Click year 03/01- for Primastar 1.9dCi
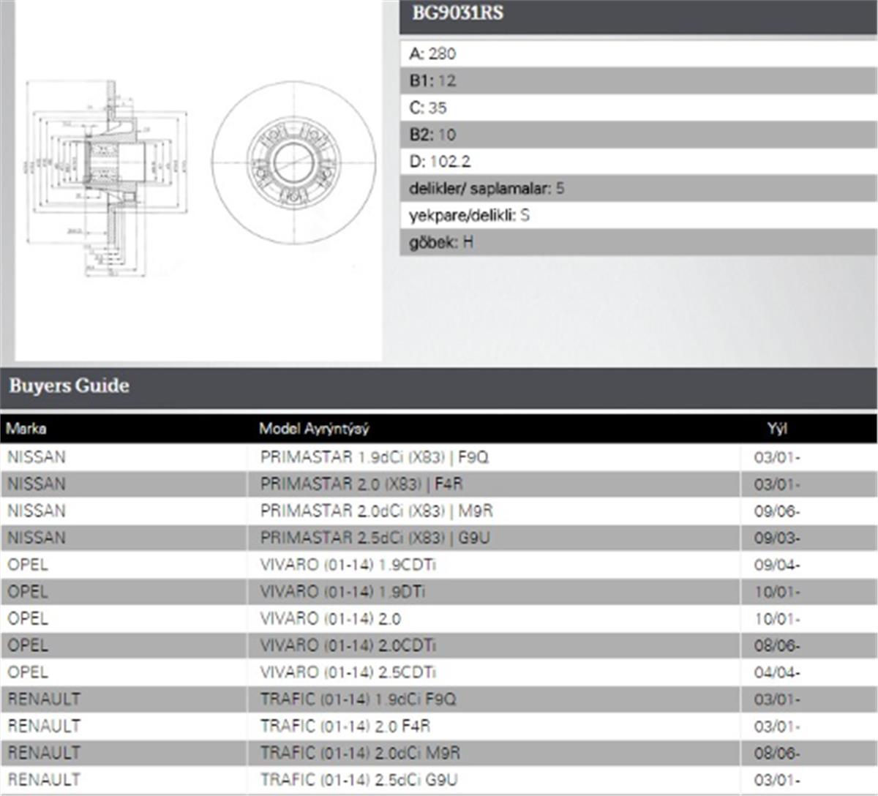Viewport: 878px width, 796px height. click(777, 458)
